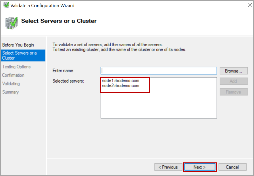Click the wizard icon in the title bar
Image resolution: width=254 pixels, height=176 pixels.
point(6,5)
